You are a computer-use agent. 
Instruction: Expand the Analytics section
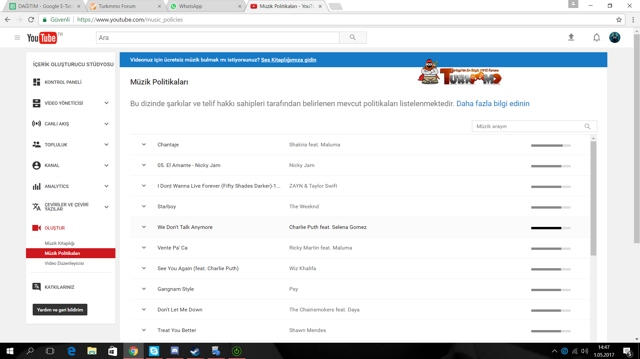[x=106, y=186]
